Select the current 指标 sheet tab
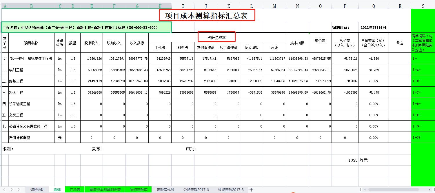Screen dimensions: 435x193 (x=57, y=189)
